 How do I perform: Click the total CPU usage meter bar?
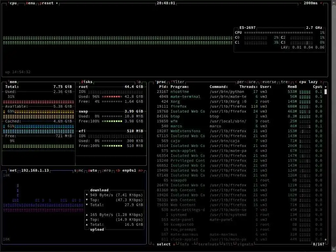[278, 33]
